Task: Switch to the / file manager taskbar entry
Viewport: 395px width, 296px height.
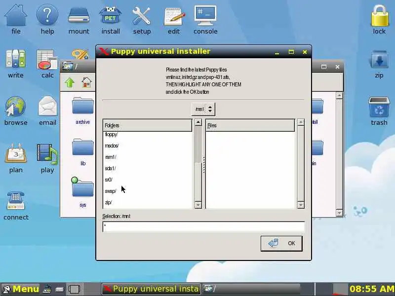Action: coord(252,289)
